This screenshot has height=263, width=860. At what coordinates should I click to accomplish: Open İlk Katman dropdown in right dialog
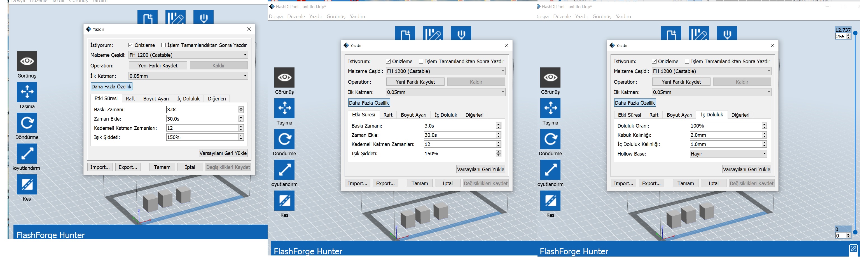[712, 92]
